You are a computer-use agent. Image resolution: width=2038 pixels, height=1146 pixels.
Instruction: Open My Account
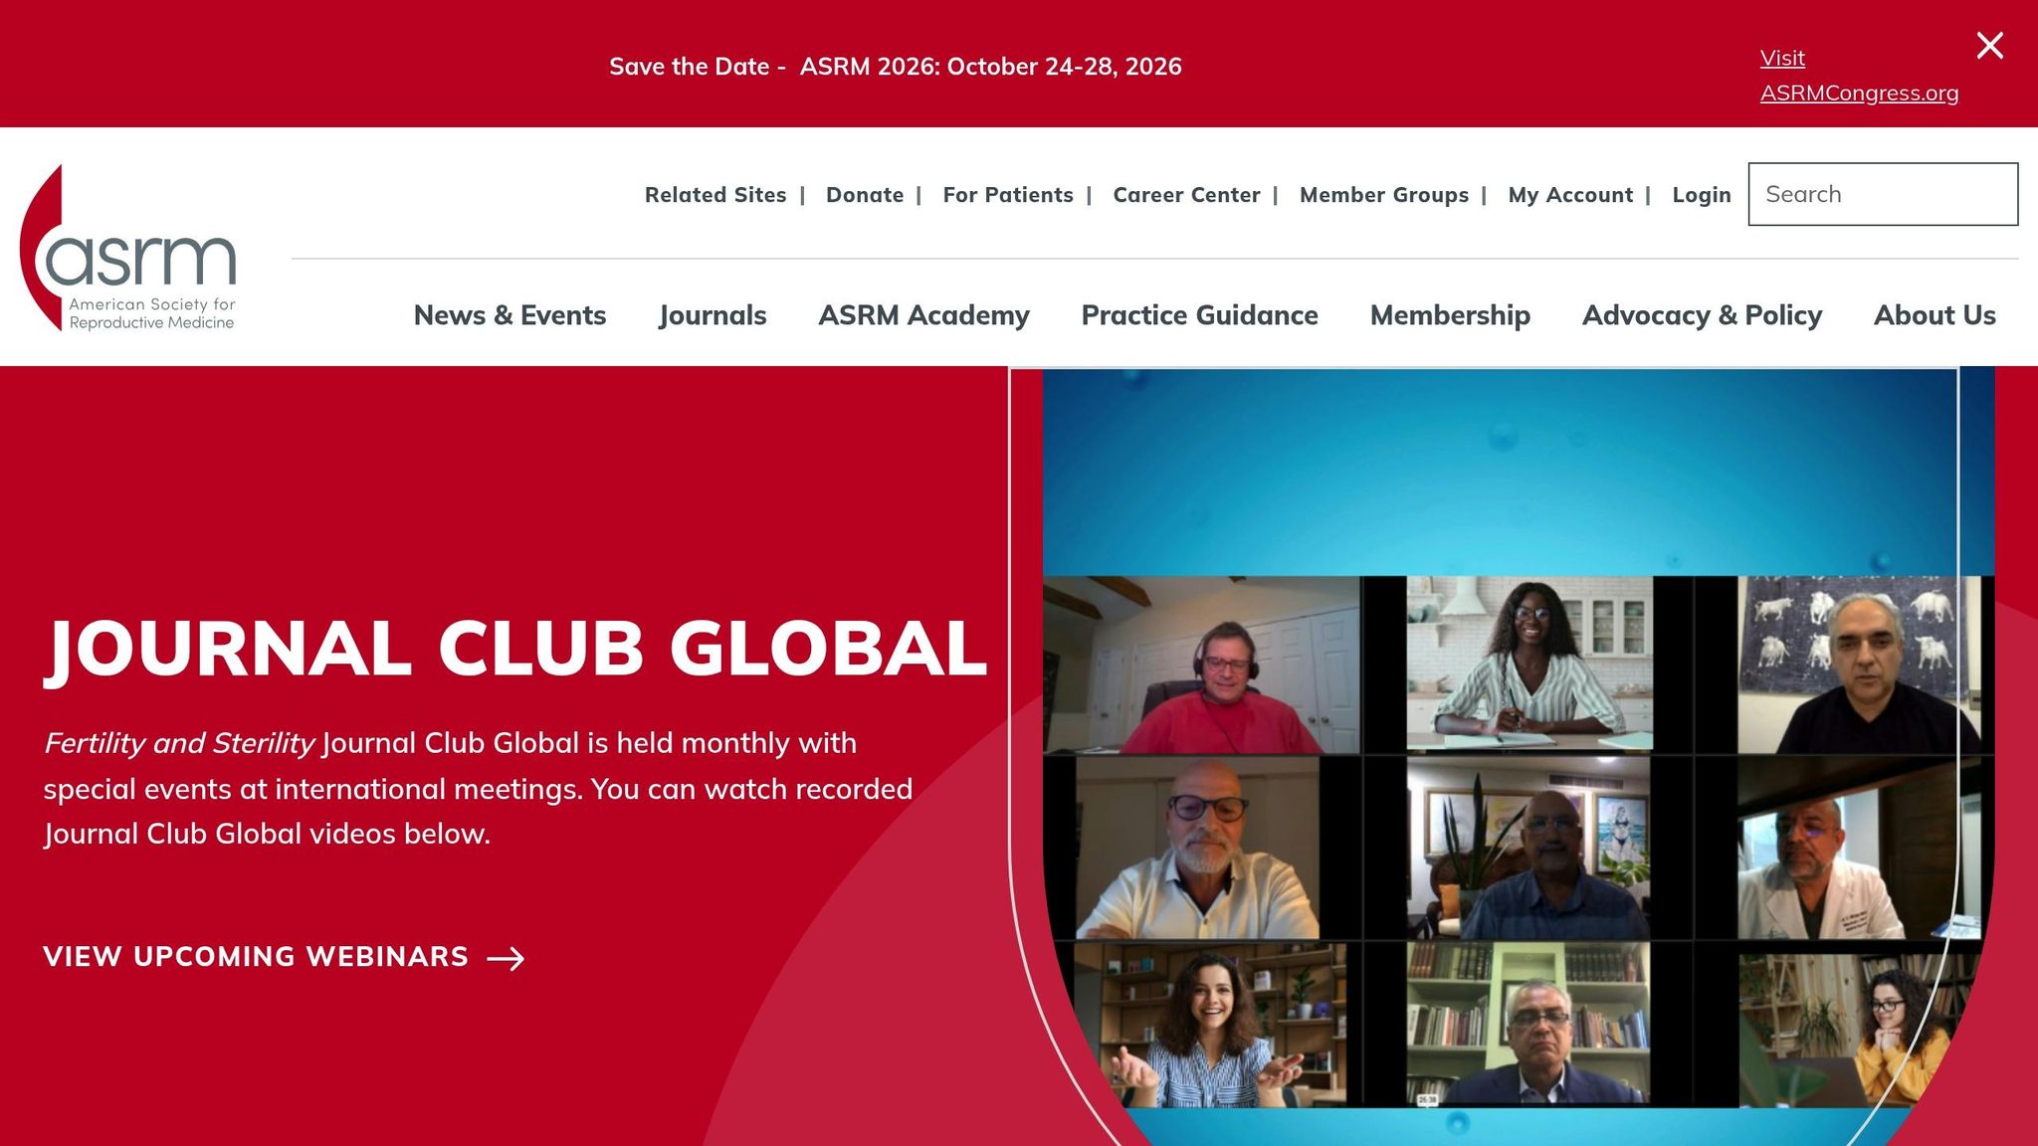point(1569,195)
